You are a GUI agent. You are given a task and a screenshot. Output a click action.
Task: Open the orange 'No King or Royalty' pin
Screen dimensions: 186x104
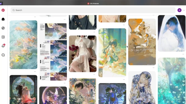point(142,42)
